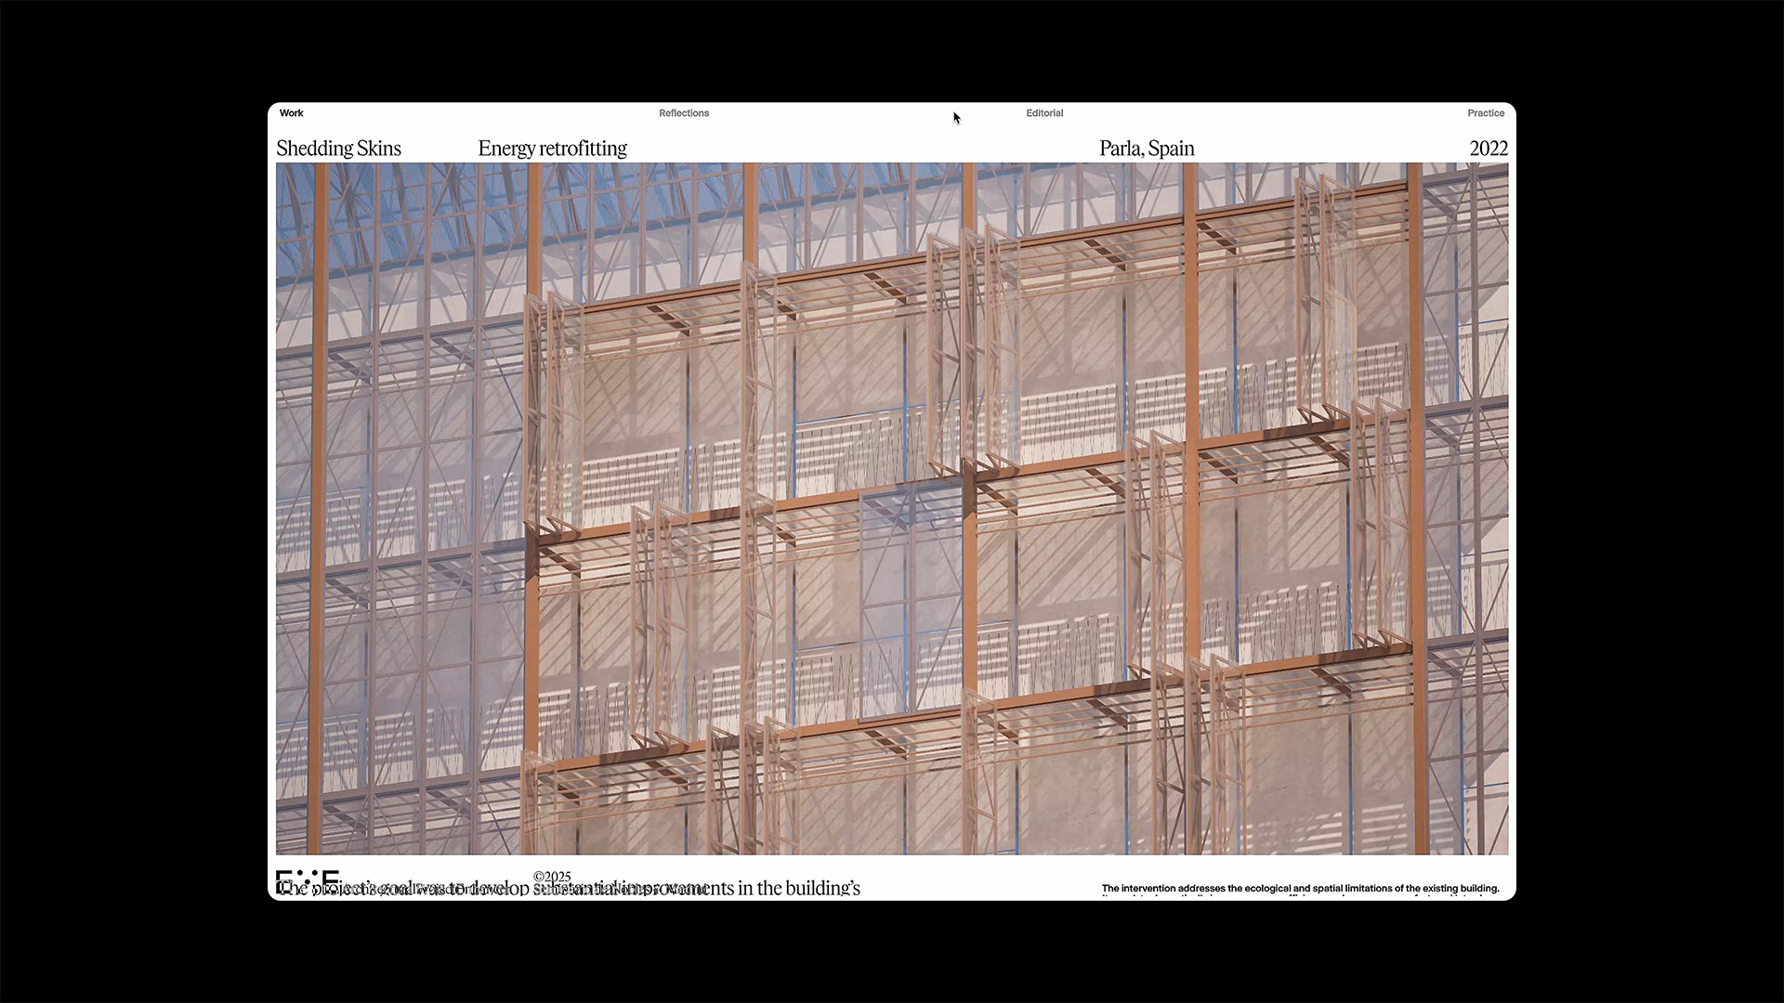Click the studio logo at page bottom
1784x1003 pixels.
(308, 879)
